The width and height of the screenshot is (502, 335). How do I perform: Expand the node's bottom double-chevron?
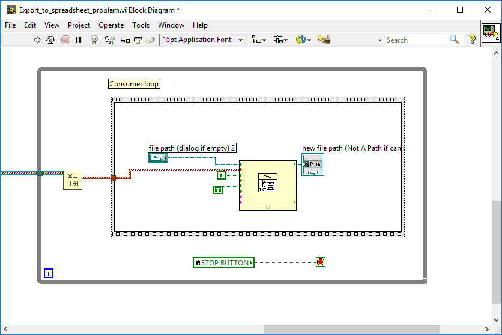click(x=268, y=207)
